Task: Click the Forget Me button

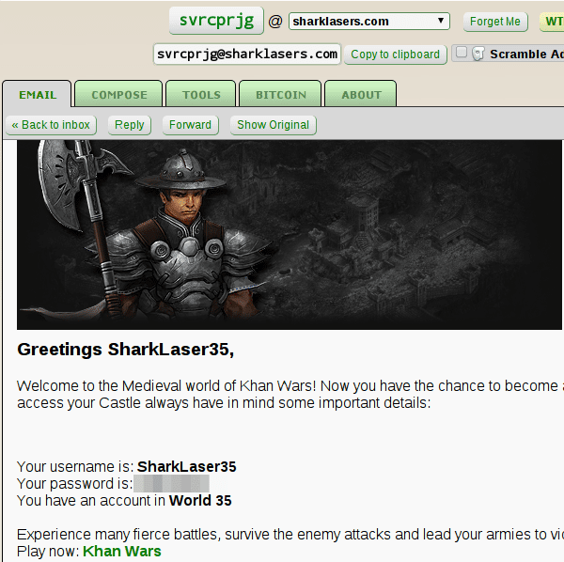Action: pos(495,22)
